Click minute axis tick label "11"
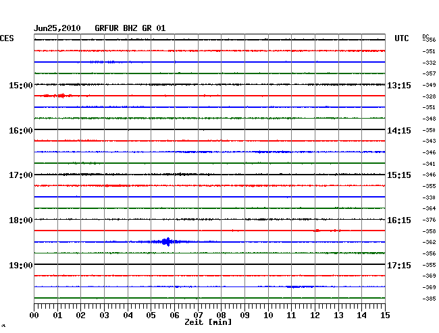Screen dimensions: 439x333 [x=291, y=315]
